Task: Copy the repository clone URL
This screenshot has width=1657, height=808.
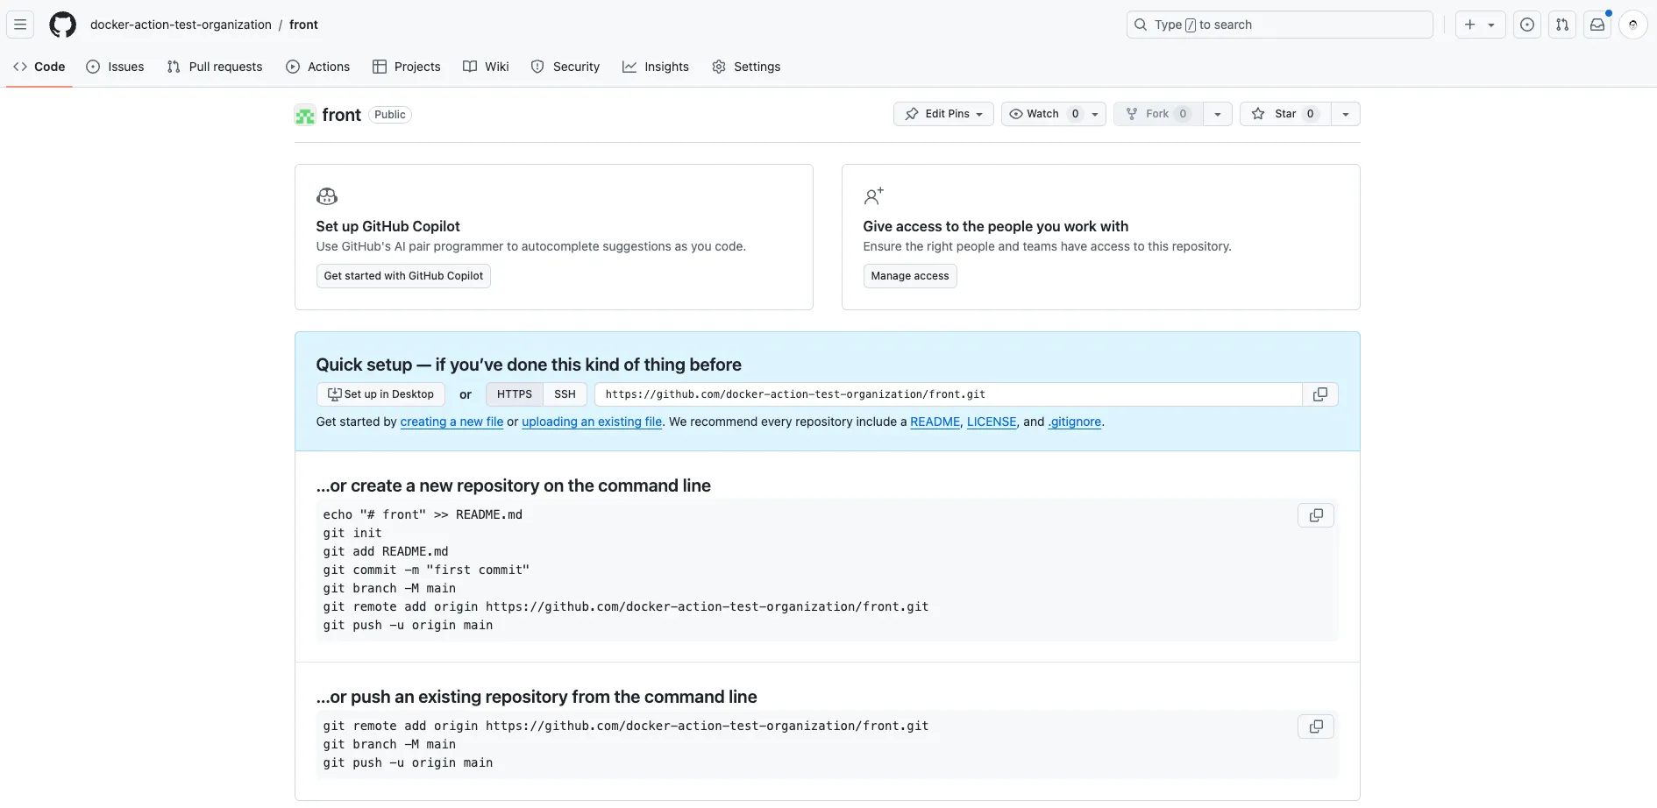Action: [1319, 394]
